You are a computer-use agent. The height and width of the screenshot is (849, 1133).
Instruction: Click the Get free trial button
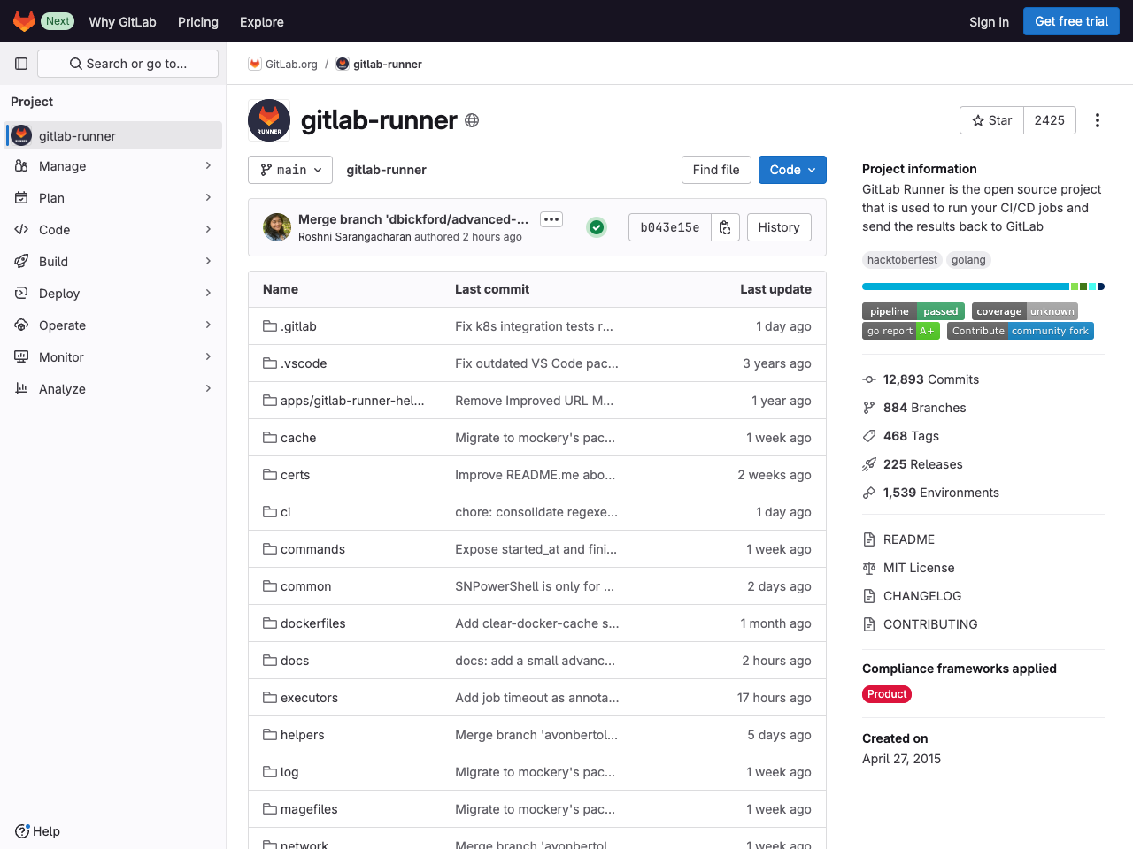tap(1071, 21)
